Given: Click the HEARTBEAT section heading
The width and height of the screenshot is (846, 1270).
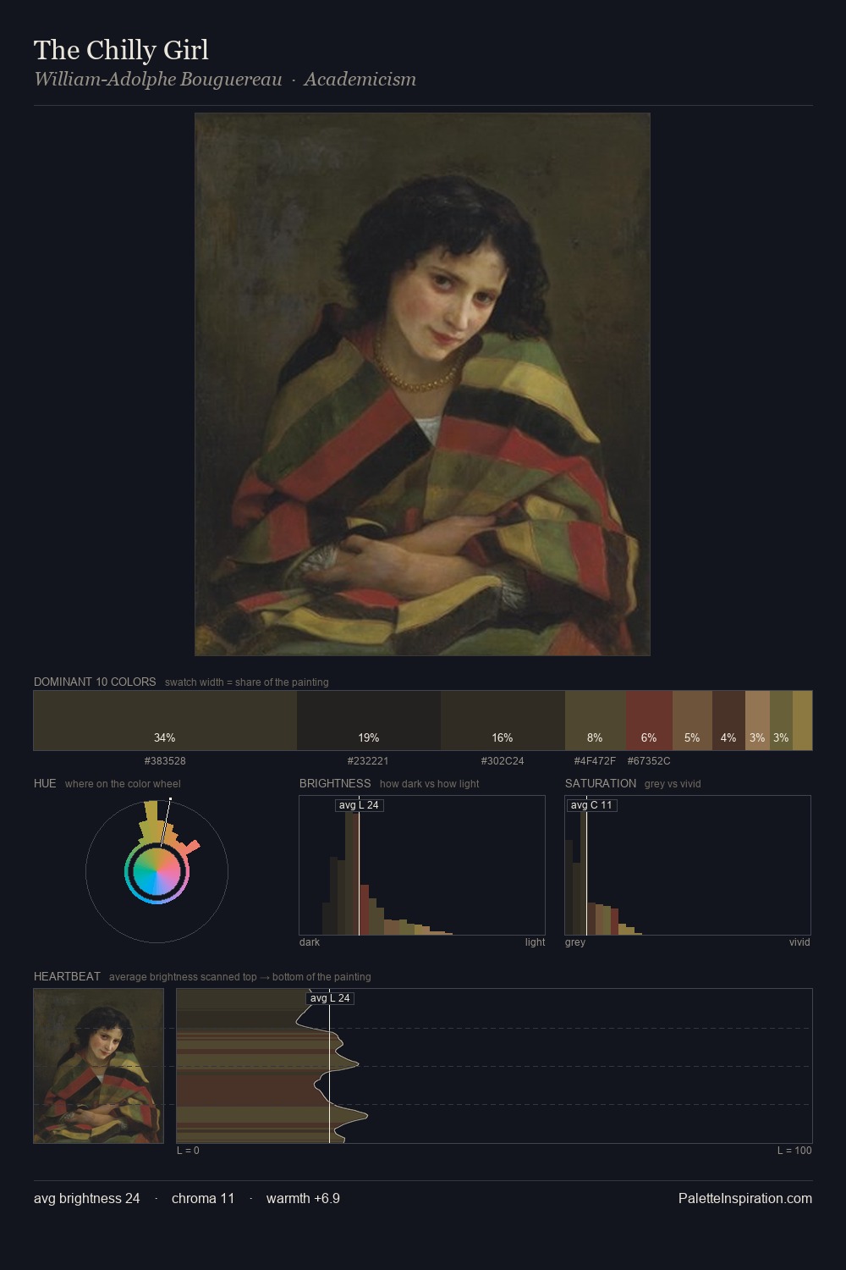Looking at the screenshot, I should tap(67, 976).
